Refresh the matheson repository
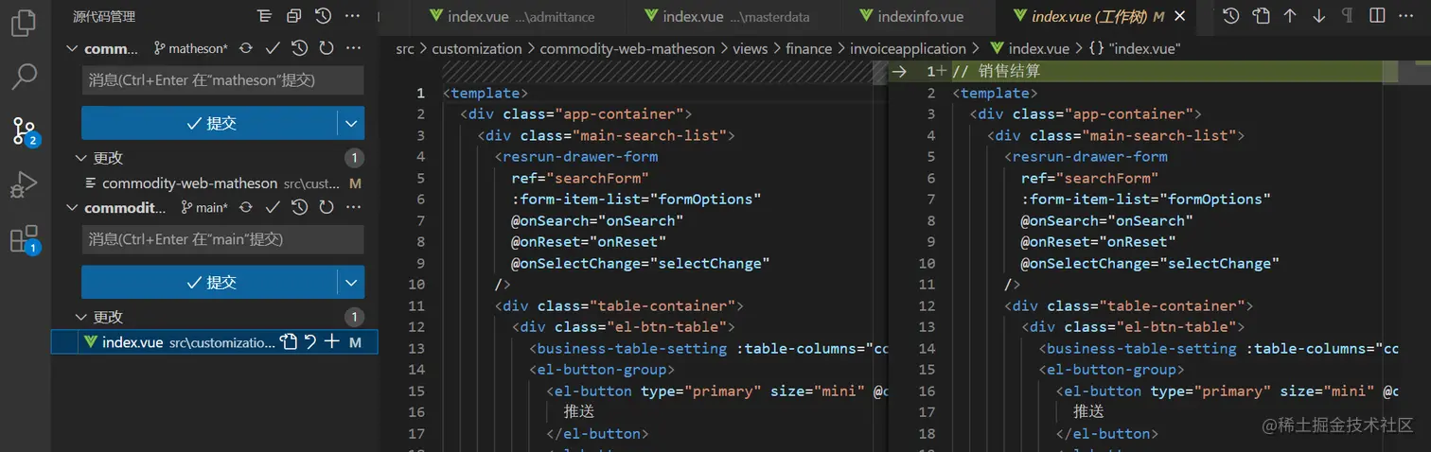This screenshot has height=452, width=1431. pos(327,48)
